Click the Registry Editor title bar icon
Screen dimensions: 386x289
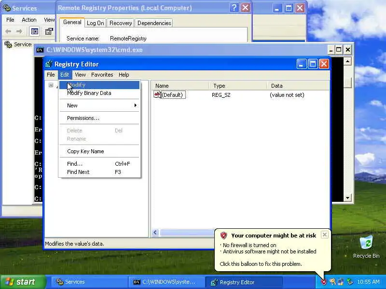point(49,64)
